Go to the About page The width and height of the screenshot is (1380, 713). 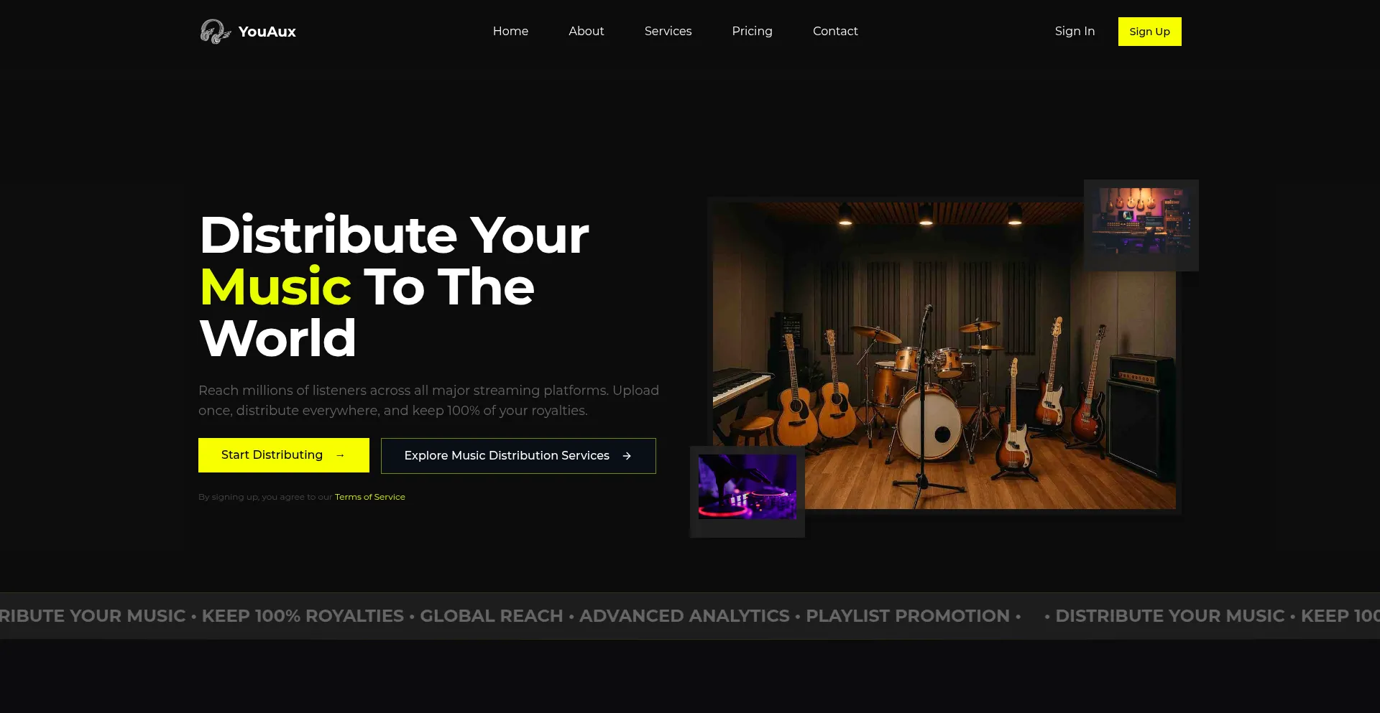point(586,31)
